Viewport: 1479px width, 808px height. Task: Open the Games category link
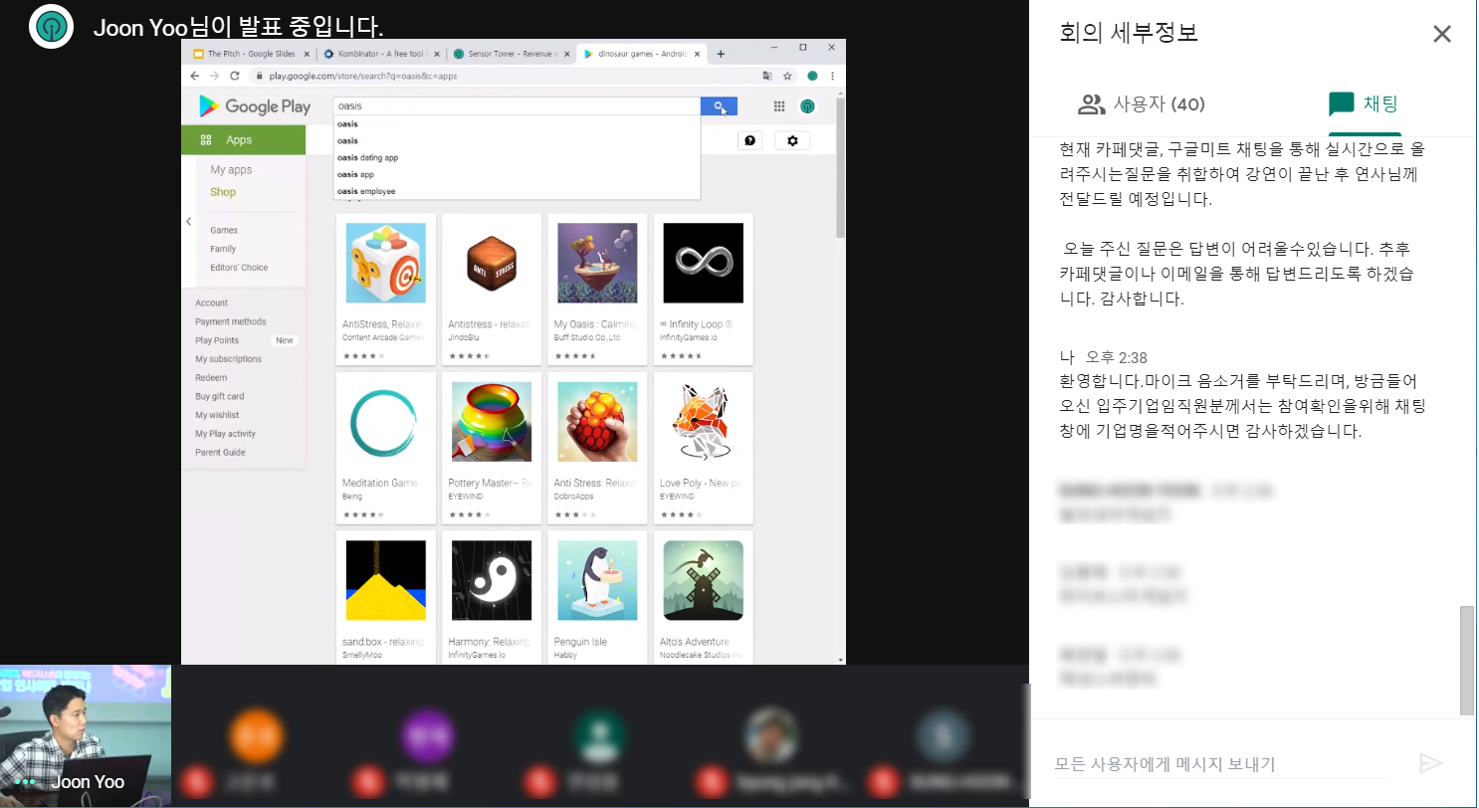point(224,230)
